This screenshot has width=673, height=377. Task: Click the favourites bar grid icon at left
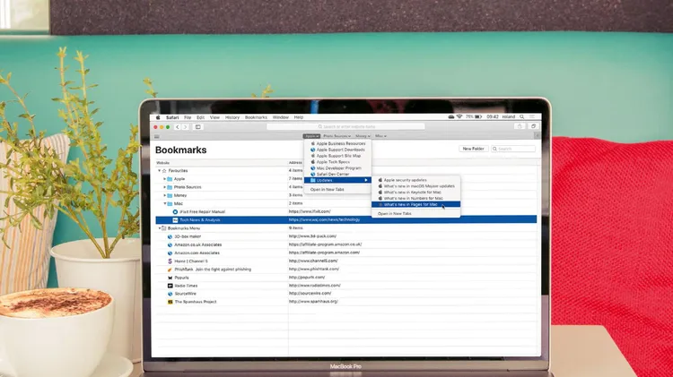pos(157,136)
